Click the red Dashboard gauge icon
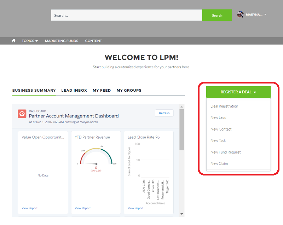 click(22, 114)
